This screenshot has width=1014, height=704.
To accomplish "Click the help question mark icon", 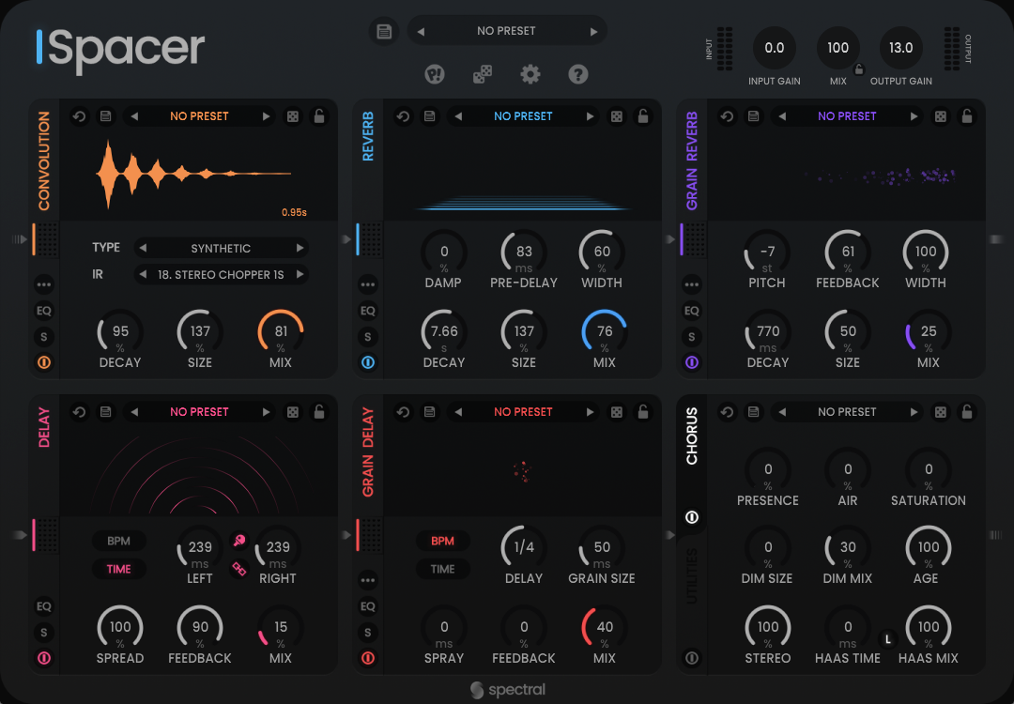I will coord(578,74).
